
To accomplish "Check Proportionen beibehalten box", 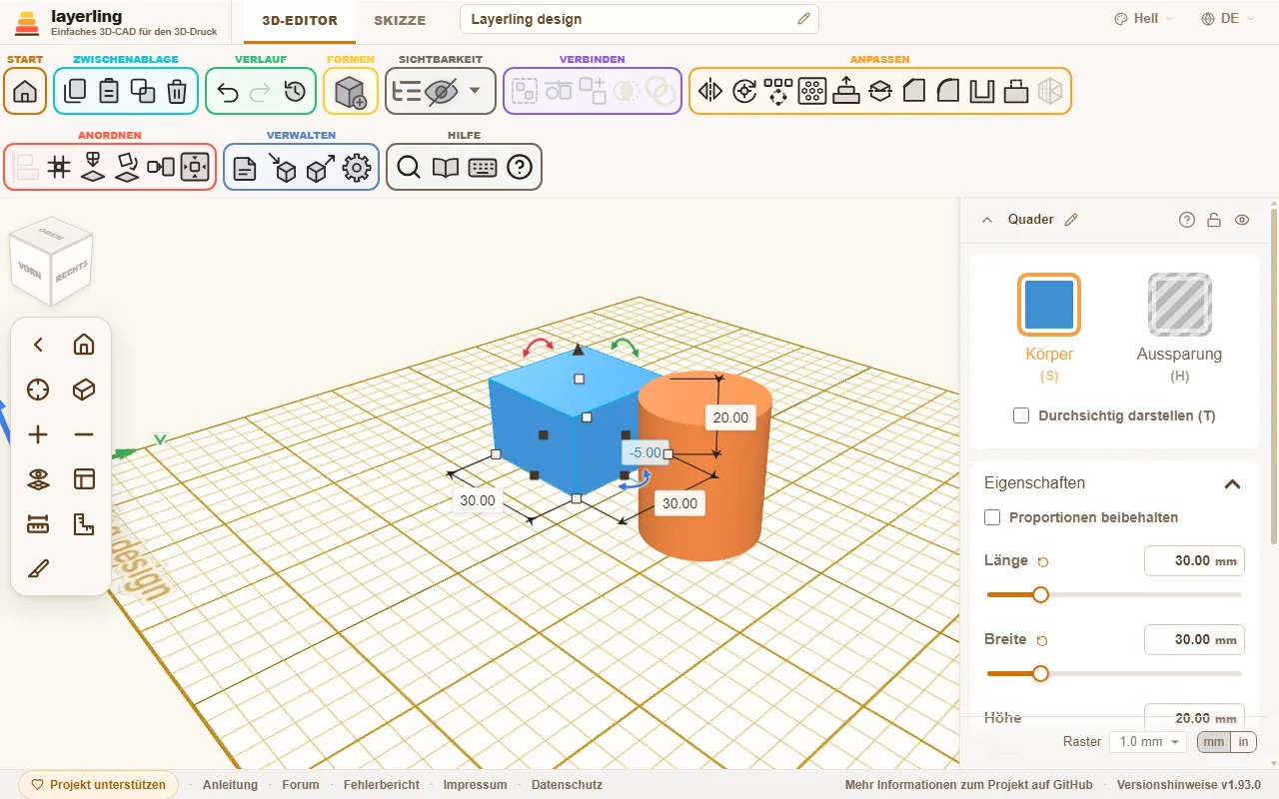I will [992, 517].
